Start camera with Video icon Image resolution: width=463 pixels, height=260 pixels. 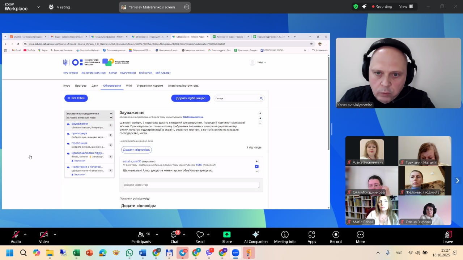click(x=44, y=235)
